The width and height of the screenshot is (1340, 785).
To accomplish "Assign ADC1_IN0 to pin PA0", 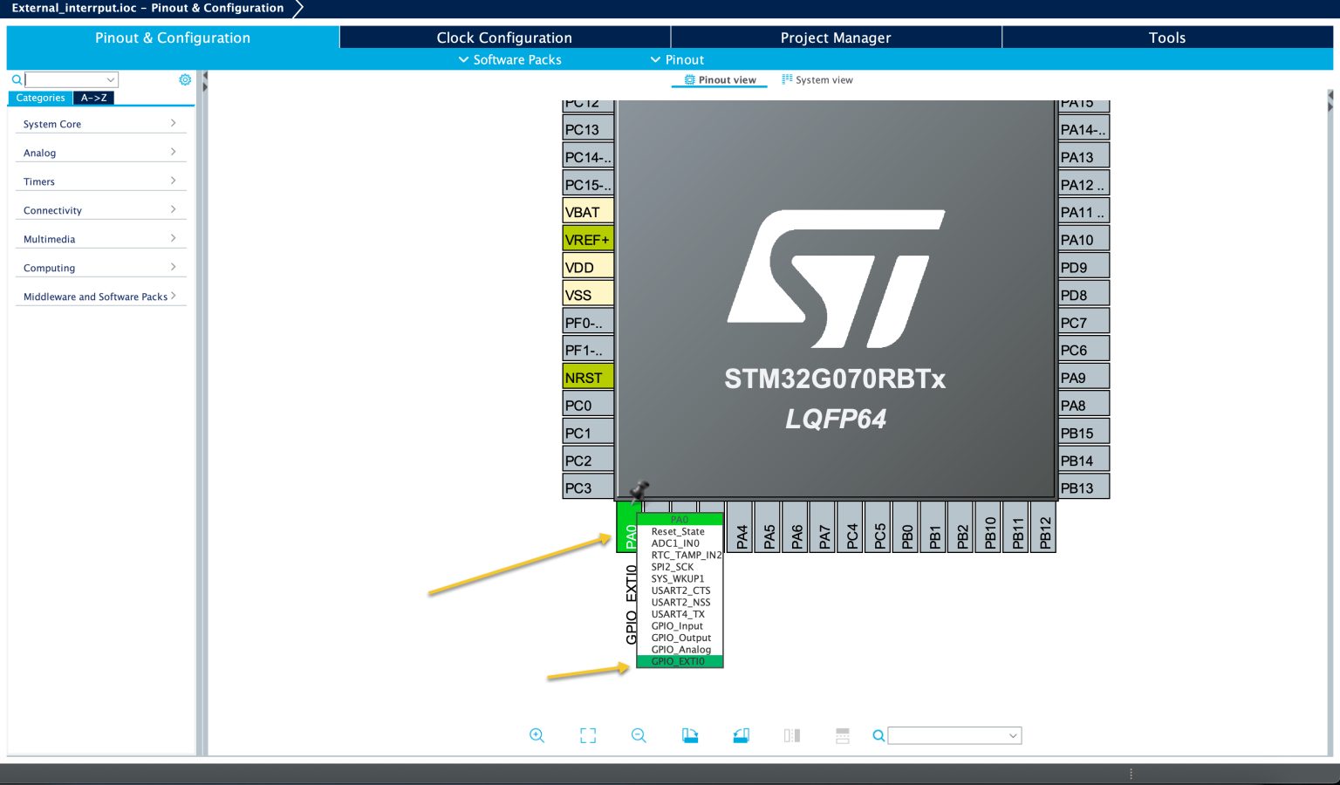I will pyautogui.click(x=677, y=543).
